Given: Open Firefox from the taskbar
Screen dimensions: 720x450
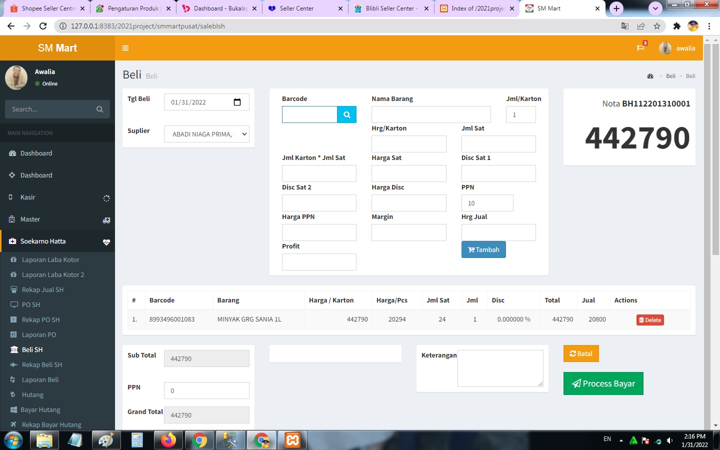Looking at the screenshot, I should coord(168,440).
